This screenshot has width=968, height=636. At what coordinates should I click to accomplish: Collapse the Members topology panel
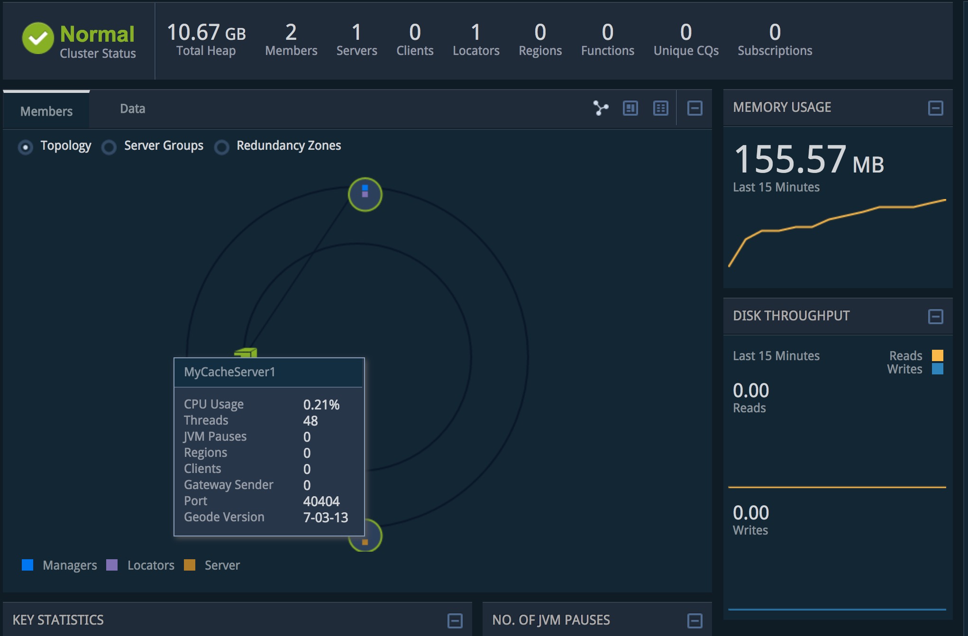(694, 108)
